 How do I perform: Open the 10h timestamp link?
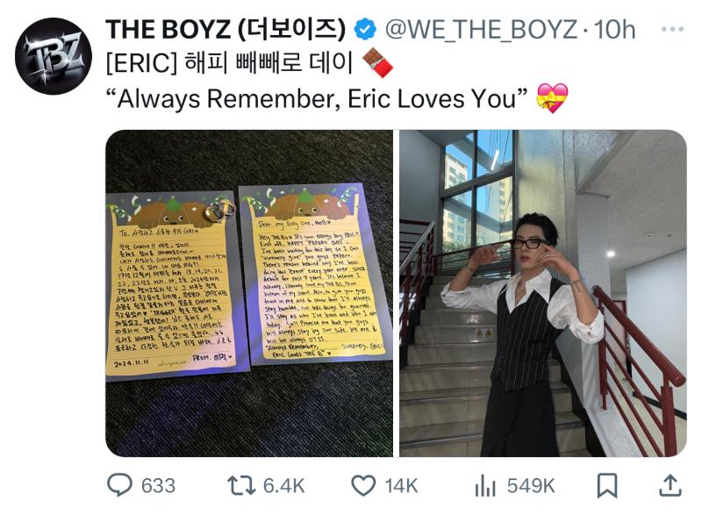pos(614,30)
